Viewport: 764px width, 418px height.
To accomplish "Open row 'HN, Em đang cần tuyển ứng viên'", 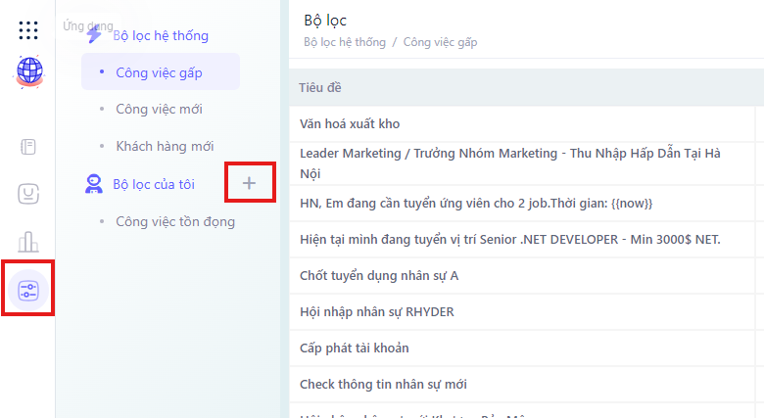I will coord(522,204).
